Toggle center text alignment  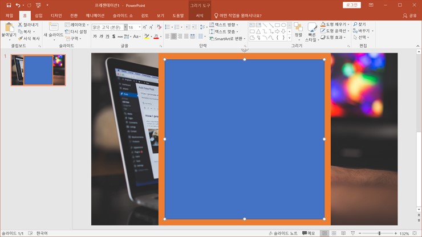tap(173, 36)
